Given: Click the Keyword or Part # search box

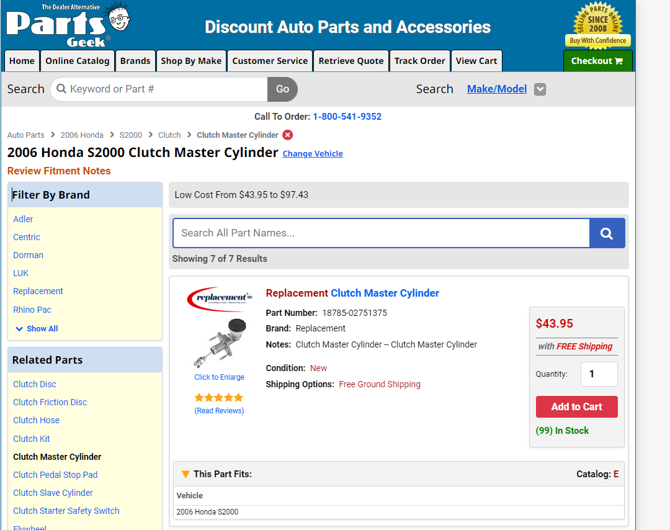Looking at the screenshot, I should coord(164,89).
